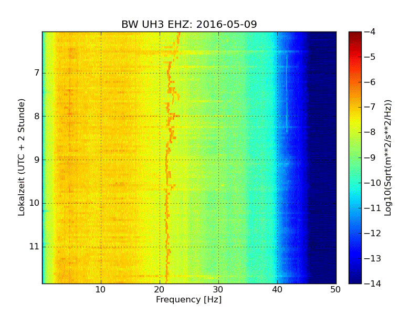The width and height of the screenshot is (420, 315).
Task: Click the y-axis tick label 11
Action: point(34,246)
